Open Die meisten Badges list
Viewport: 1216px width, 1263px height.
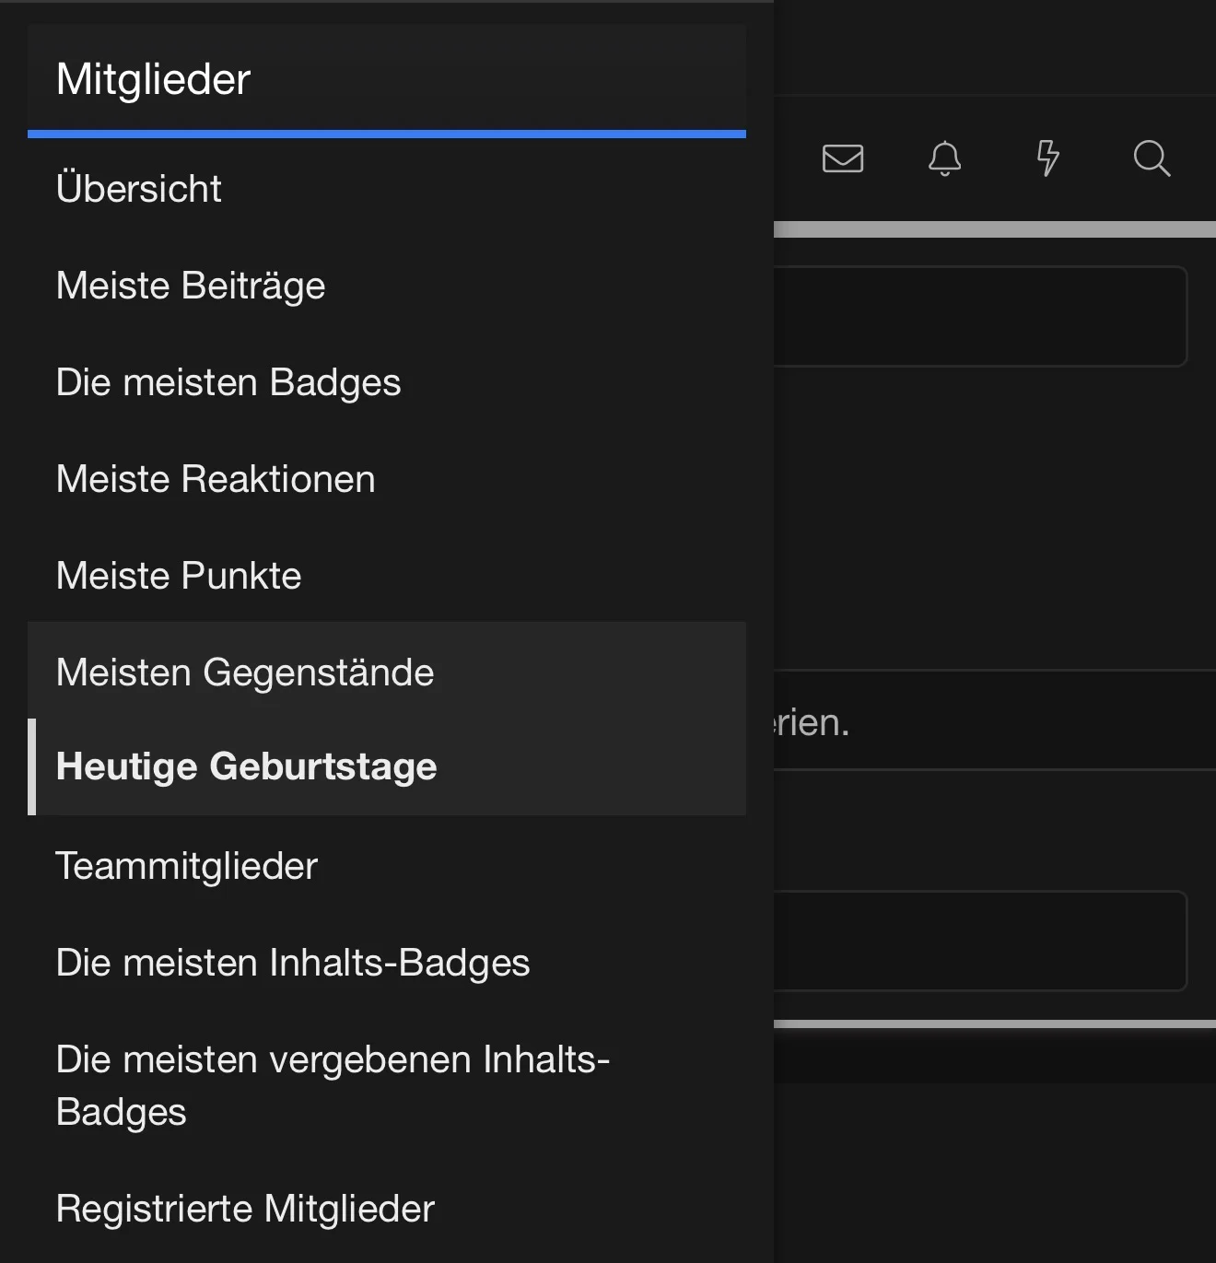pyautogui.click(x=387, y=381)
